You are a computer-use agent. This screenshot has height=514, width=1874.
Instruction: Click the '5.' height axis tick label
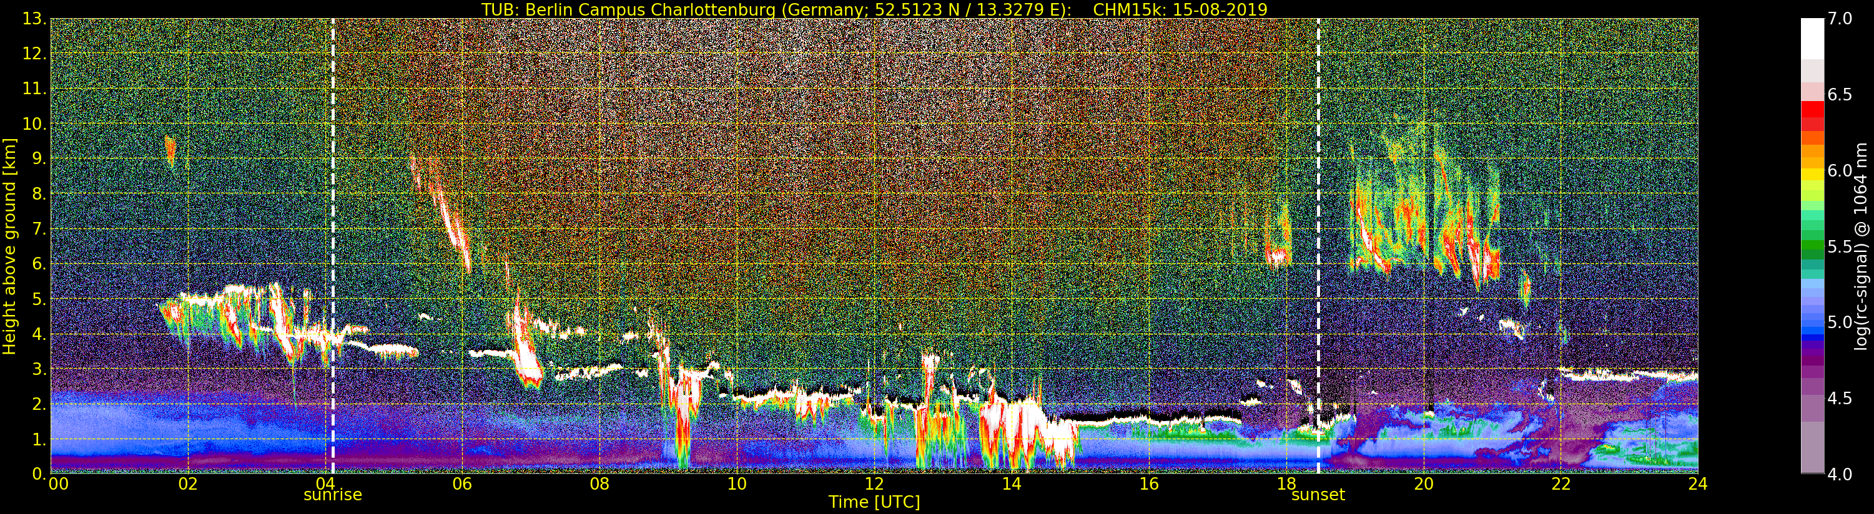pyautogui.click(x=39, y=299)
